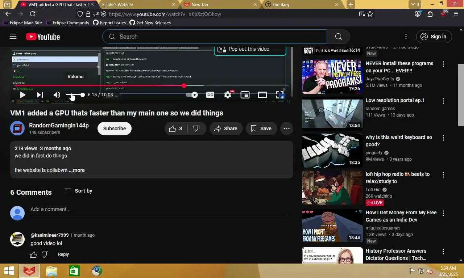The width and height of the screenshot is (464, 278).
Task: Click Pop out this video
Action: pyautogui.click(x=250, y=49)
